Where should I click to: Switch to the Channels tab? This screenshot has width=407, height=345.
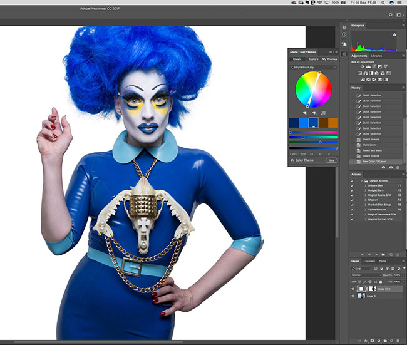(x=369, y=261)
